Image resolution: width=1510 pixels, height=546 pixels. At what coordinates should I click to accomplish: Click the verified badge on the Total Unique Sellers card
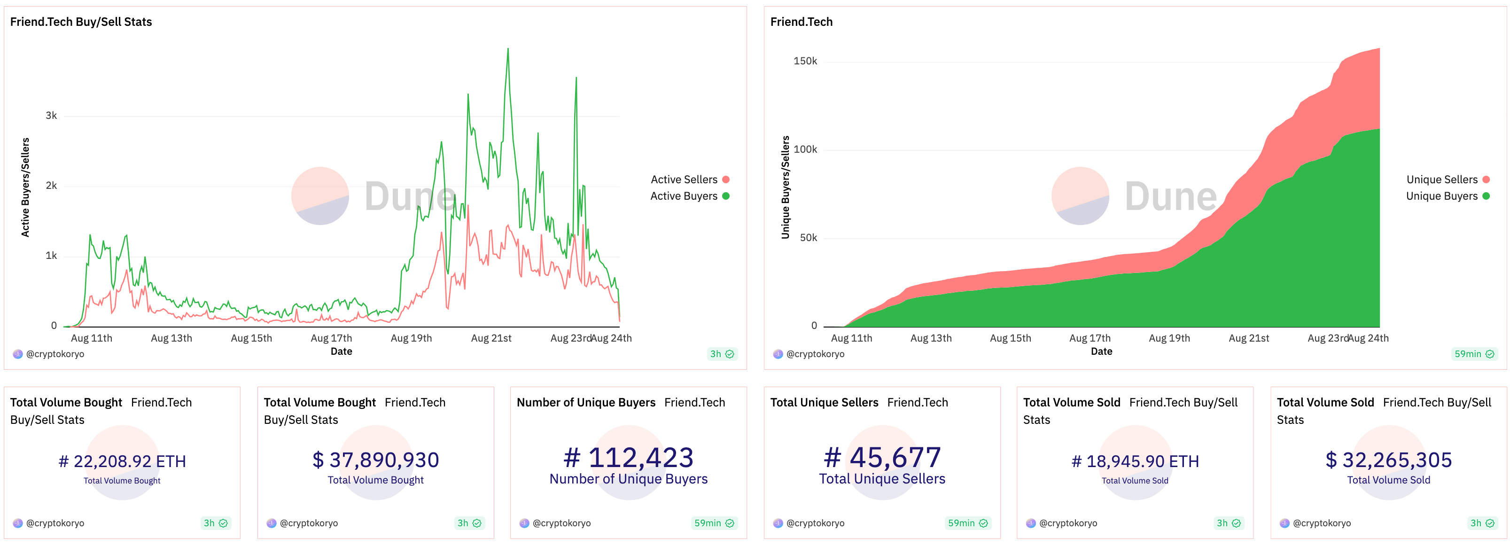[x=984, y=523]
